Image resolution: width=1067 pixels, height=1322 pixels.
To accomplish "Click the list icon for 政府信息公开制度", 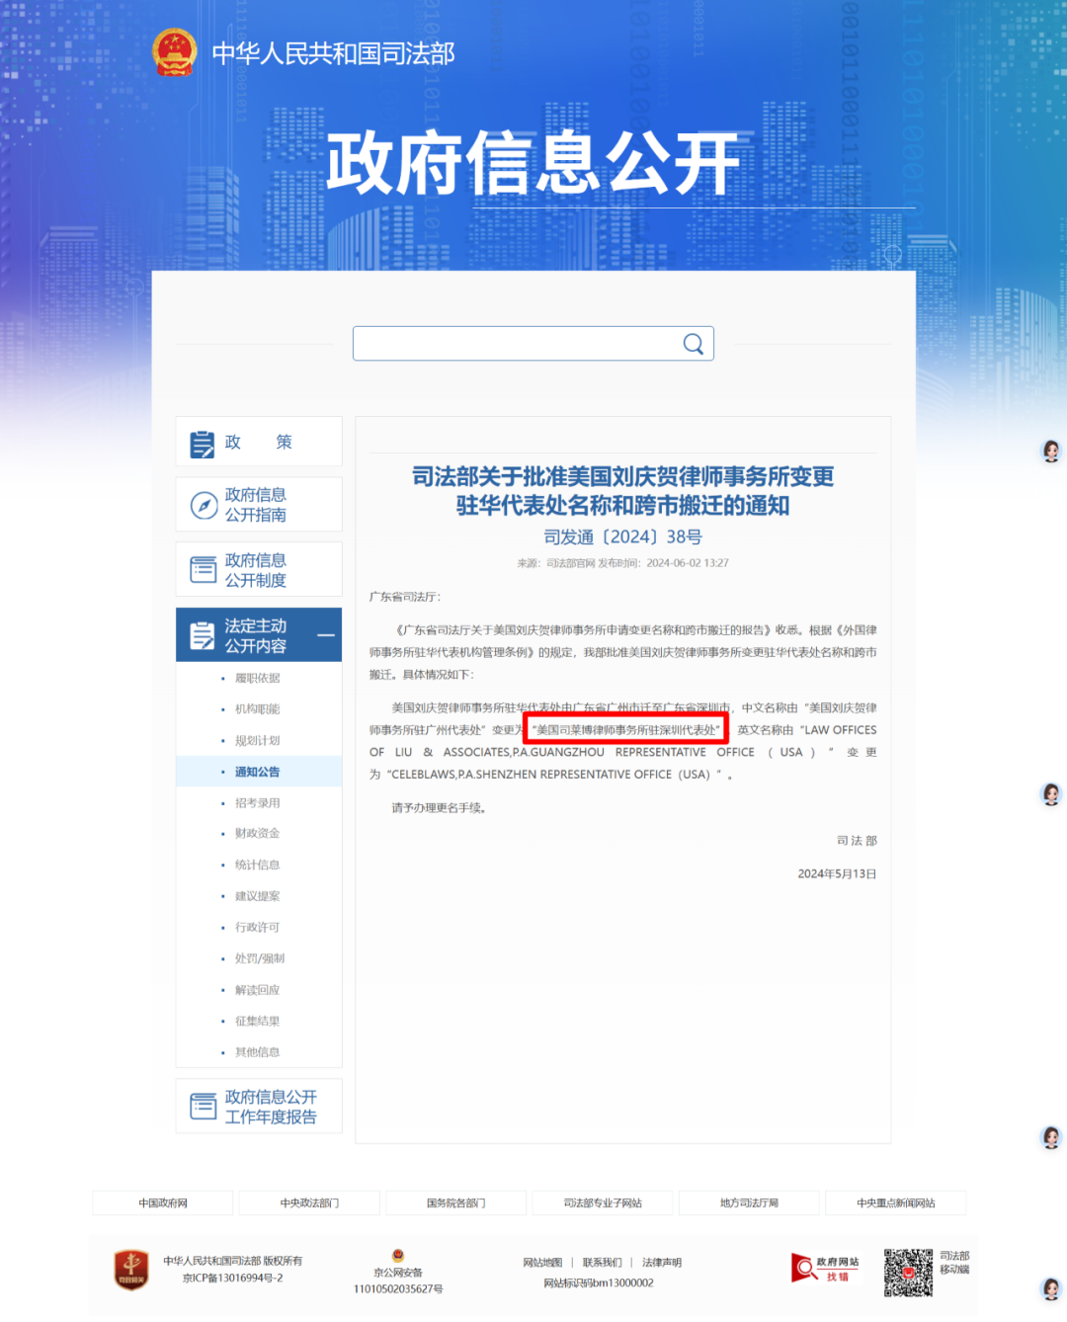I will (204, 570).
